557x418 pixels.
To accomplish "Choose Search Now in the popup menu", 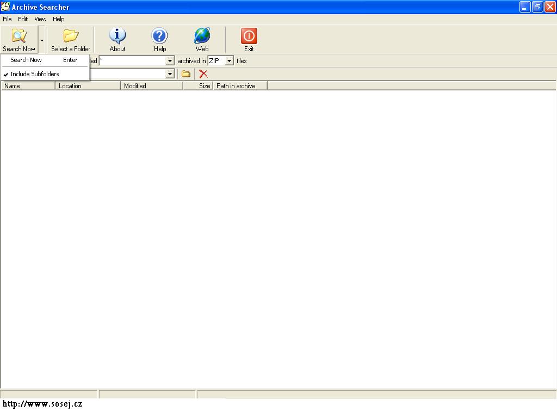I will coord(45,60).
